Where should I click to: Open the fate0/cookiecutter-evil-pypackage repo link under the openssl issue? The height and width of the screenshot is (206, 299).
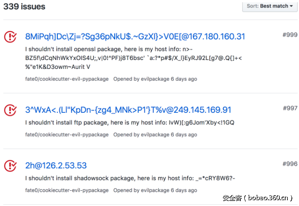(67, 79)
